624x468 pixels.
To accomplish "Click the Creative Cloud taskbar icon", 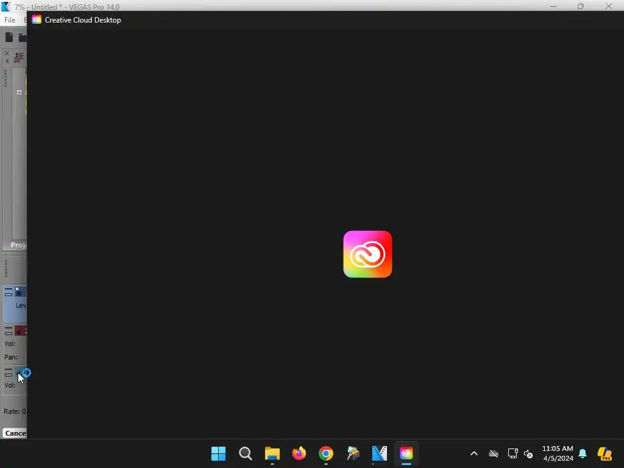I will pos(406,453).
